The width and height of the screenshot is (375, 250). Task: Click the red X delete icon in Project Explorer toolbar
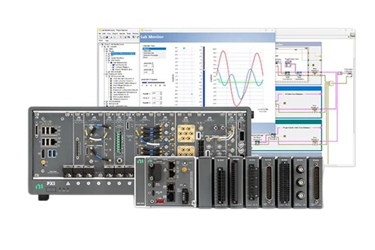point(120,37)
